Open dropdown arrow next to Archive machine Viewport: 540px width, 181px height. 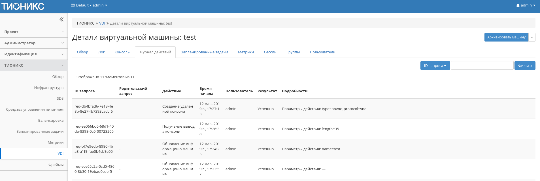point(532,37)
